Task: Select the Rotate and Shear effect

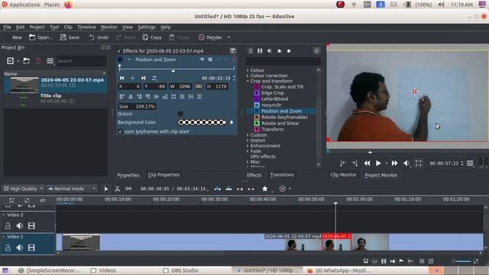Action: [x=280, y=123]
